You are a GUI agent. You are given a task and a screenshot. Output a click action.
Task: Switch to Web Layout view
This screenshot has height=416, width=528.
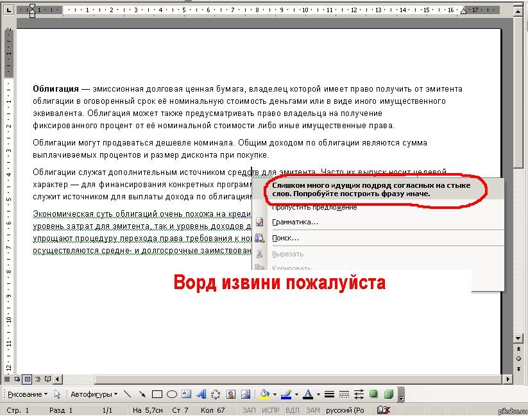click(x=17, y=379)
